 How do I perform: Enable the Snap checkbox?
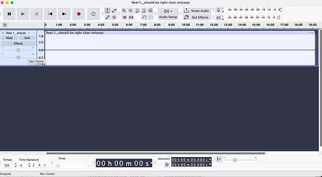click(57, 158)
